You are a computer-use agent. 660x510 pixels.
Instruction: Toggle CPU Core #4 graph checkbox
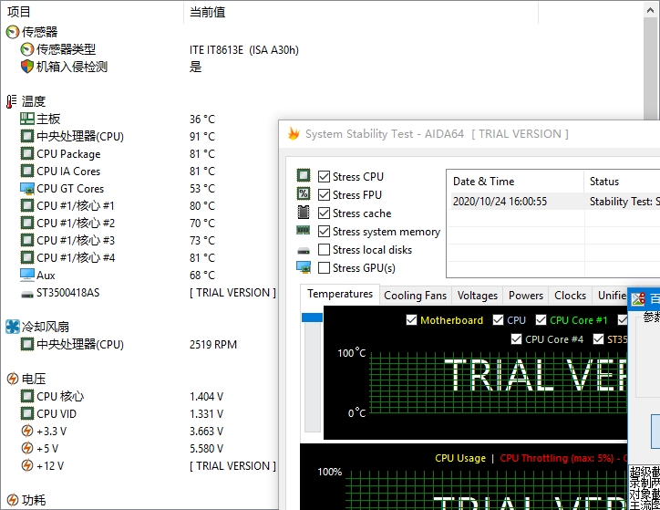click(516, 339)
